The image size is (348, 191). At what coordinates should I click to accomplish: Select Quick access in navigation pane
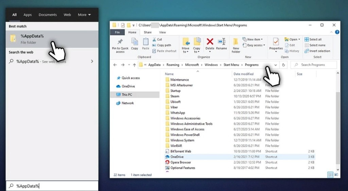(x=128, y=78)
